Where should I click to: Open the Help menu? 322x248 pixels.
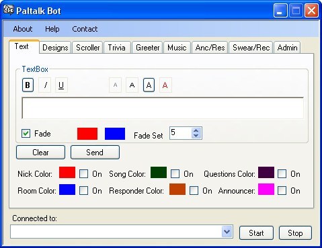click(52, 29)
